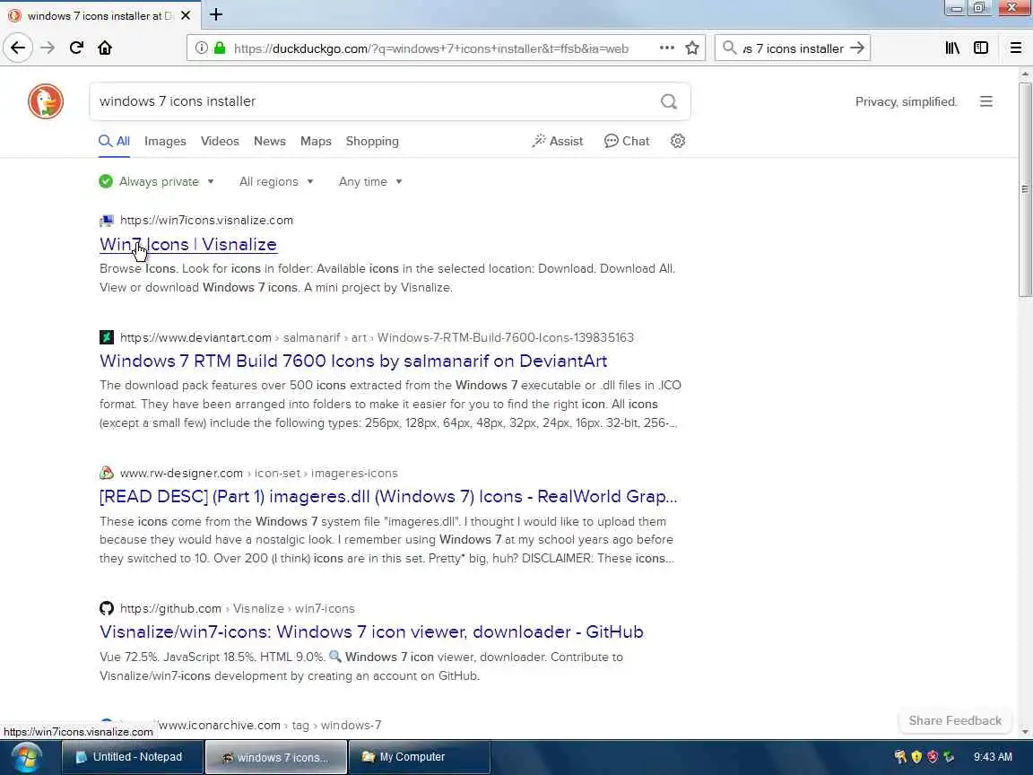
Task: Click the DuckDuckGo duck logo
Action: (46, 101)
